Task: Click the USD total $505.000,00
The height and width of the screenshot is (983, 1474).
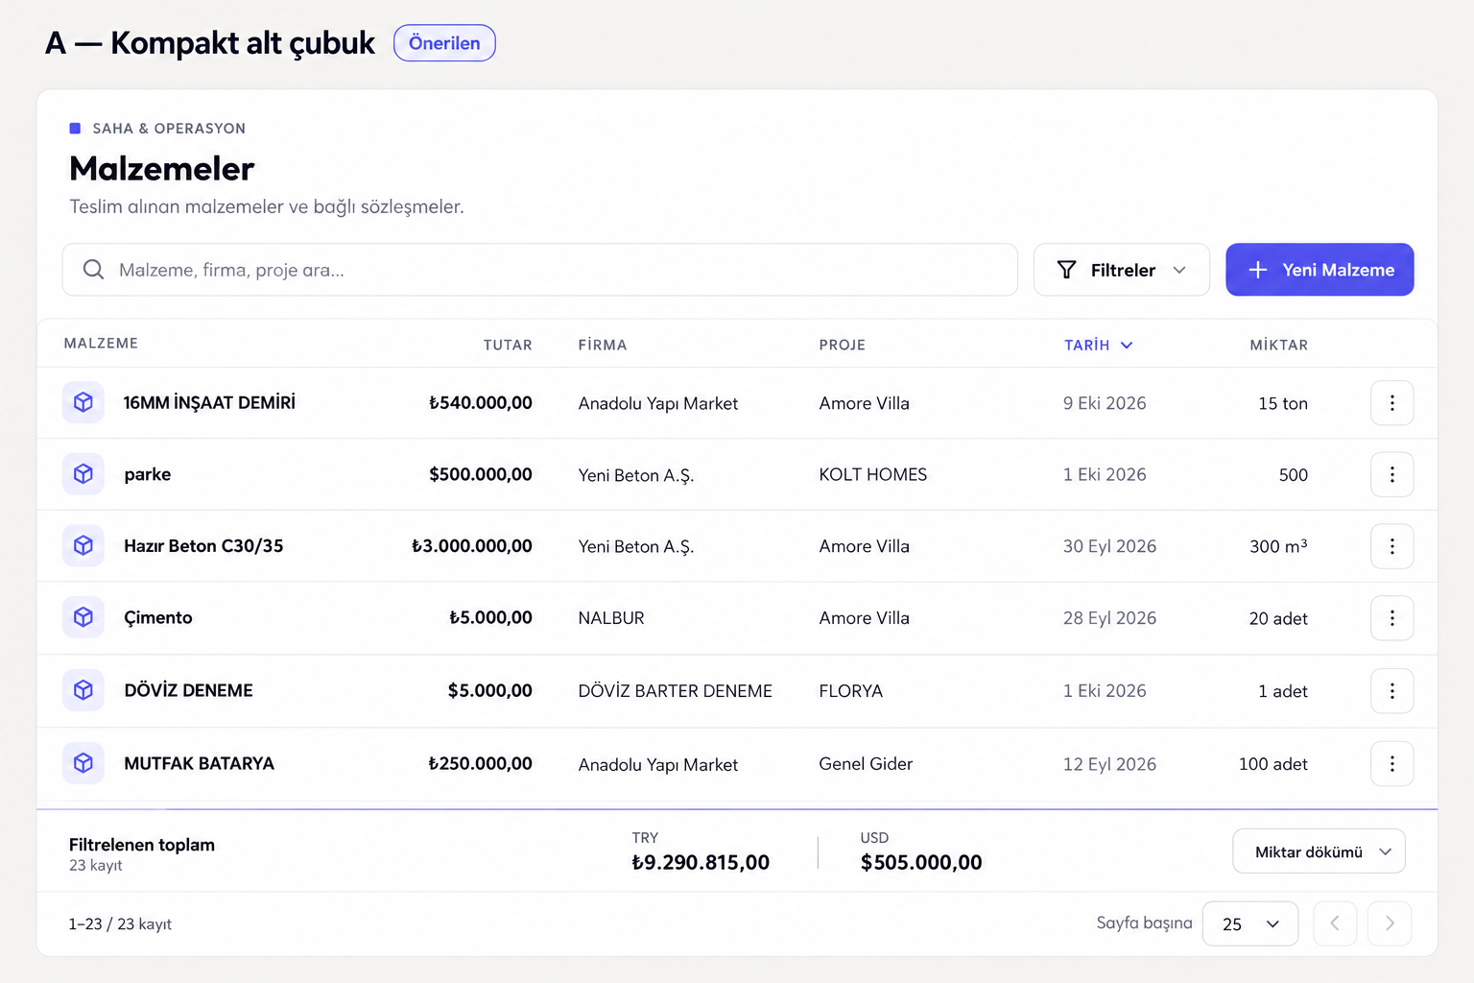Action: (x=921, y=862)
